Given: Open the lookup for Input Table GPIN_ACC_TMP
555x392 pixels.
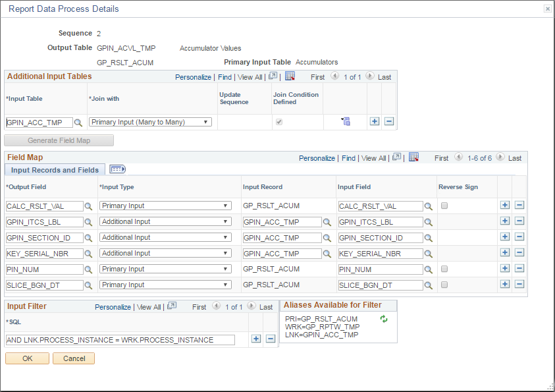Looking at the screenshot, I should pyautogui.click(x=78, y=122).
